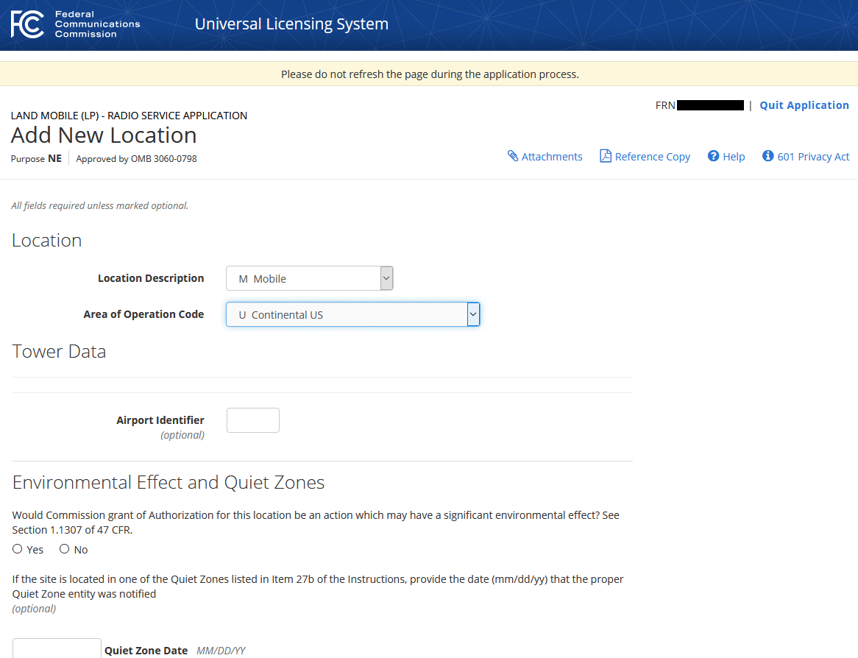The image size is (858, 658).
Task: Select No for environmental effect
Action: tap(65, 549)
